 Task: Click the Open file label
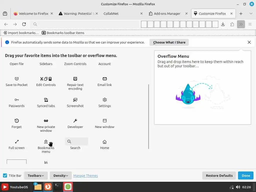17,64
